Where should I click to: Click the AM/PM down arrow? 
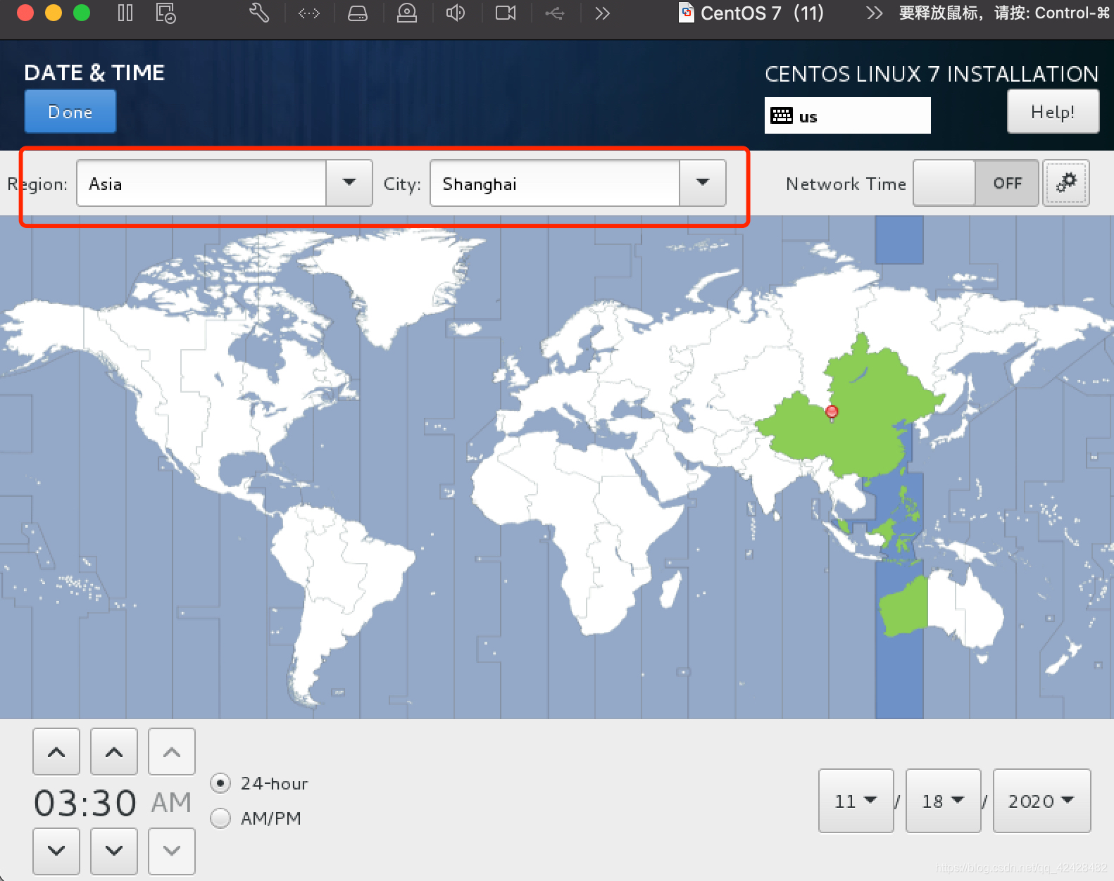[172, 851]
